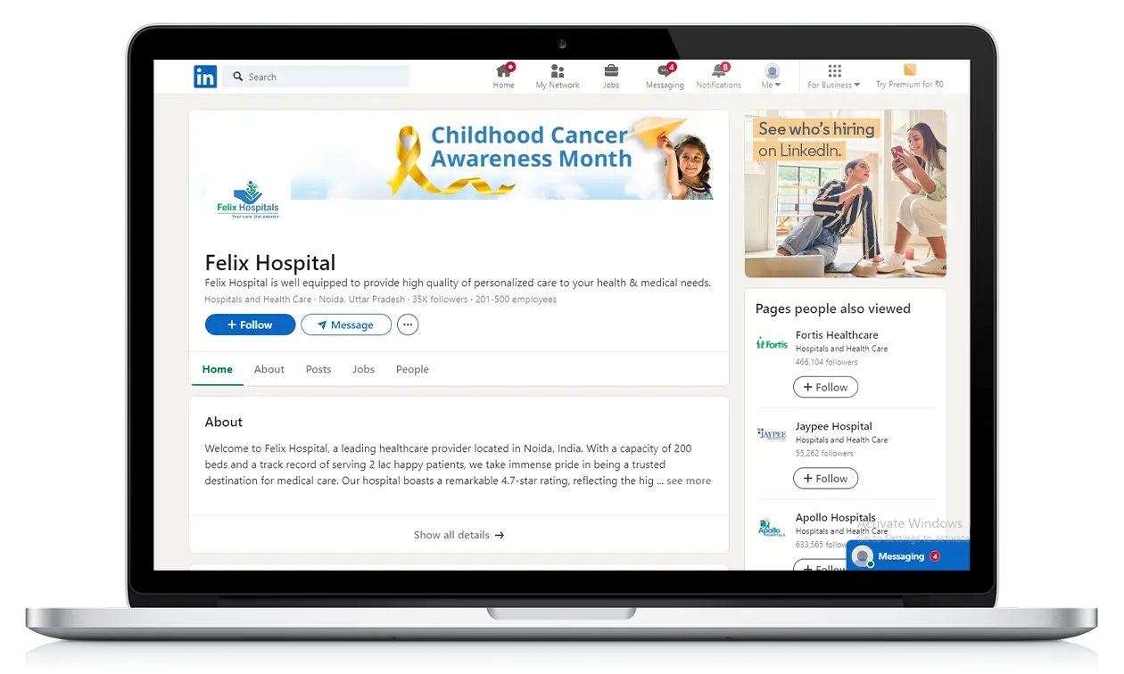Viewport: 1124px width, 674px height.
Task: Open the Notifications bell icon
Action: [719, 71]
